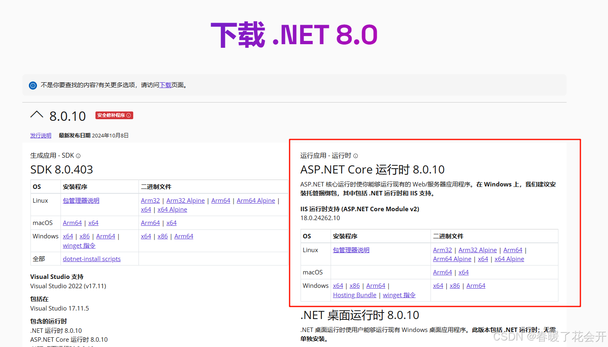Download SDK Windows Arm64 binary
Screen dimensions: 608x347
tap(184, 236)
